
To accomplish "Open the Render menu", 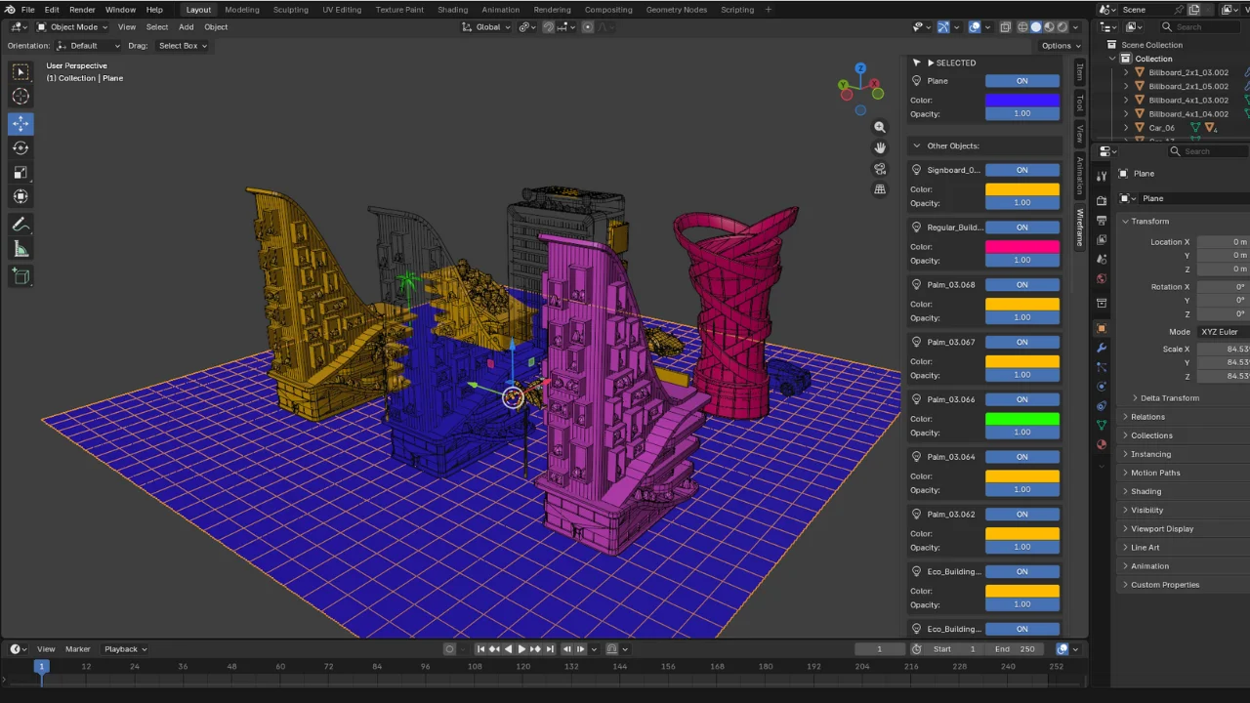I will click(82, 10).
